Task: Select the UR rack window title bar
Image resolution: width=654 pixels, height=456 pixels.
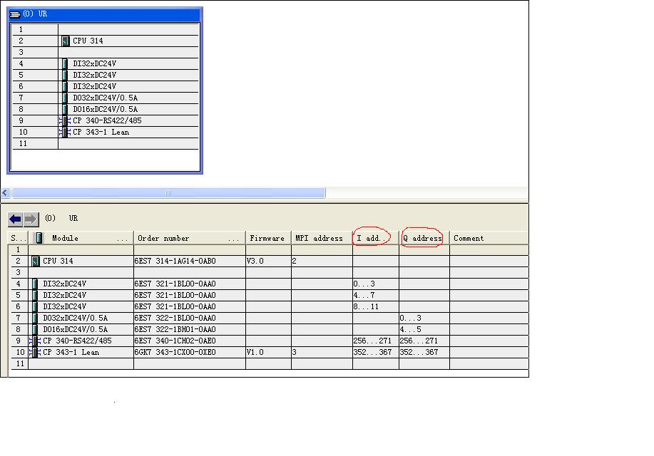Action: coord(105,14)
